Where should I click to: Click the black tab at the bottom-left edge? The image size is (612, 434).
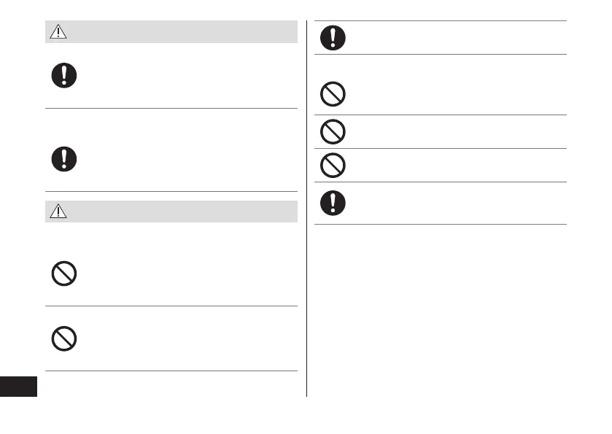(18, 387)
